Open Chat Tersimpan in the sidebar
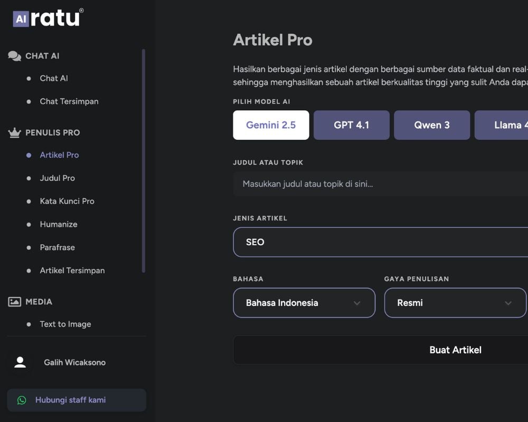The image size is (528, 422). coord(69,101)
